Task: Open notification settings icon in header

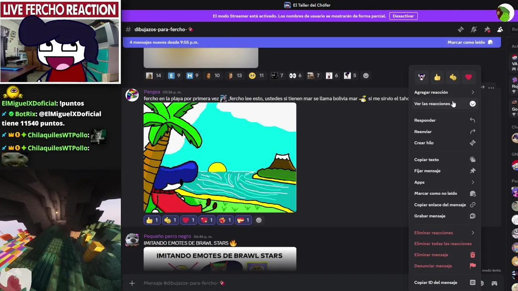Action: (474, 30)
